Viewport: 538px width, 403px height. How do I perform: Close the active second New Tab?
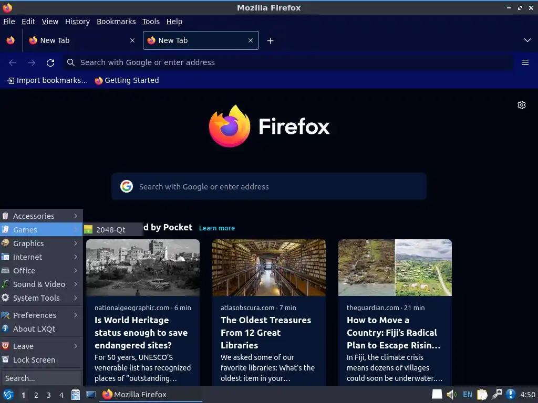tap(251, 40)
